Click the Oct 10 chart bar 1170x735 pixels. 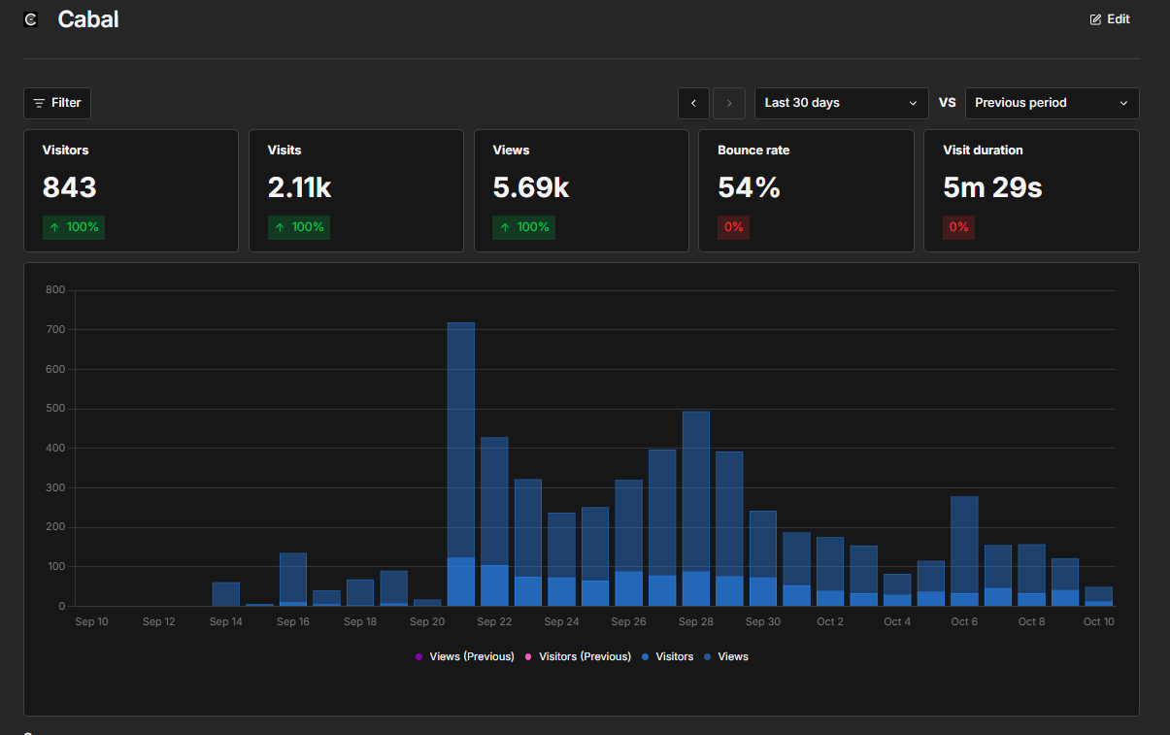(x=1099, y=596)
